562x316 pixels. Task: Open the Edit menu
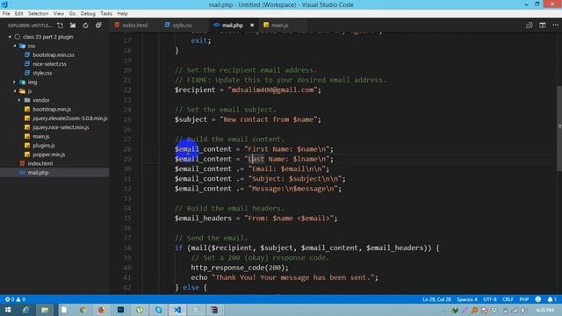coord(19,13)
